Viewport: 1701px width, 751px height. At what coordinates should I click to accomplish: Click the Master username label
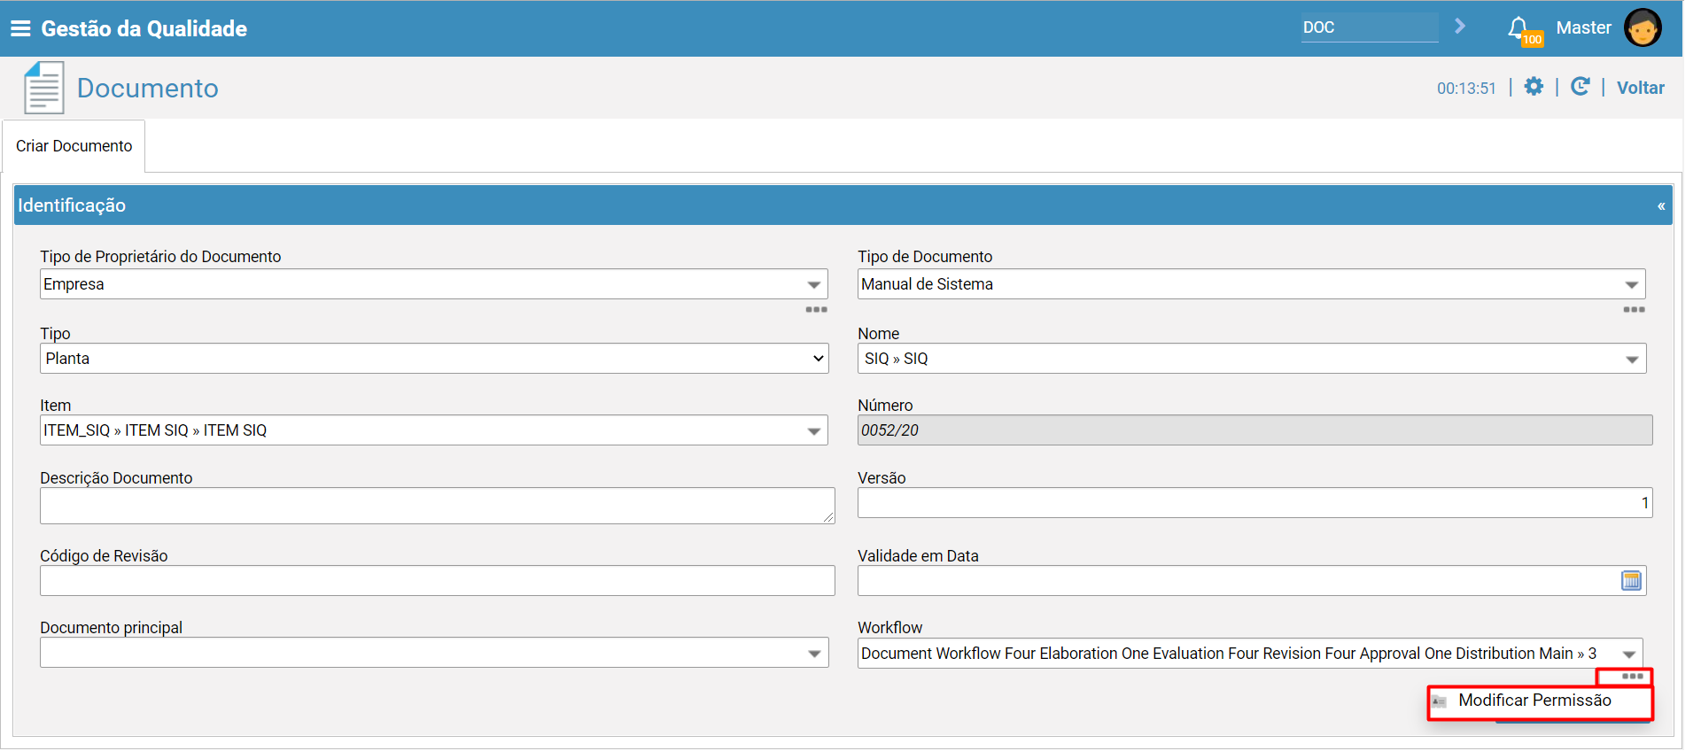[1583, 27]
